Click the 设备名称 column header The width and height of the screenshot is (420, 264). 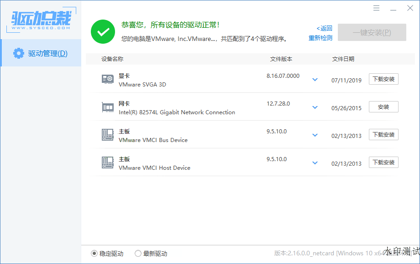click(112, 59)
